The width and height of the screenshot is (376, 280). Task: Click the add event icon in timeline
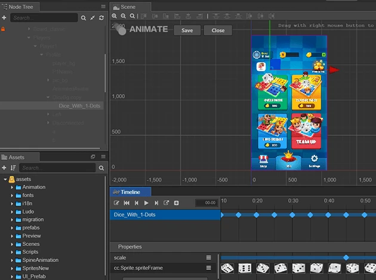[x=176, y=203]
